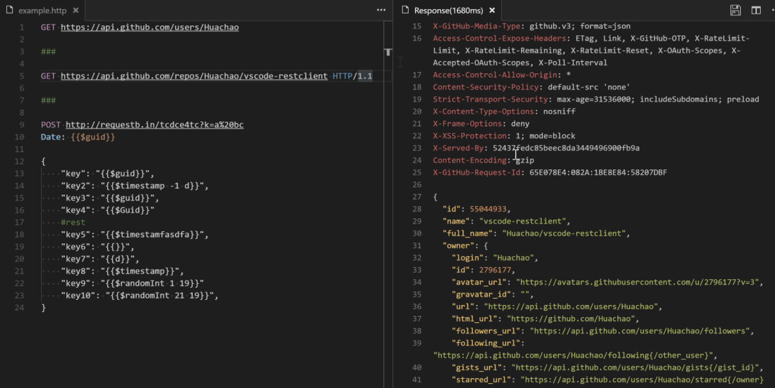Image resolution: width=775 pixels, height=388 pixels.
Task: Save the response to a file
Action: (x=735, y=10)
